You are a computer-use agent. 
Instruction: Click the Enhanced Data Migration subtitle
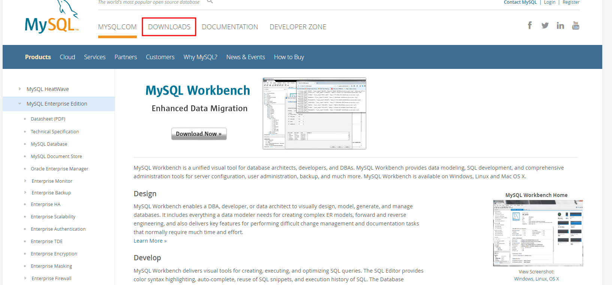200,108
